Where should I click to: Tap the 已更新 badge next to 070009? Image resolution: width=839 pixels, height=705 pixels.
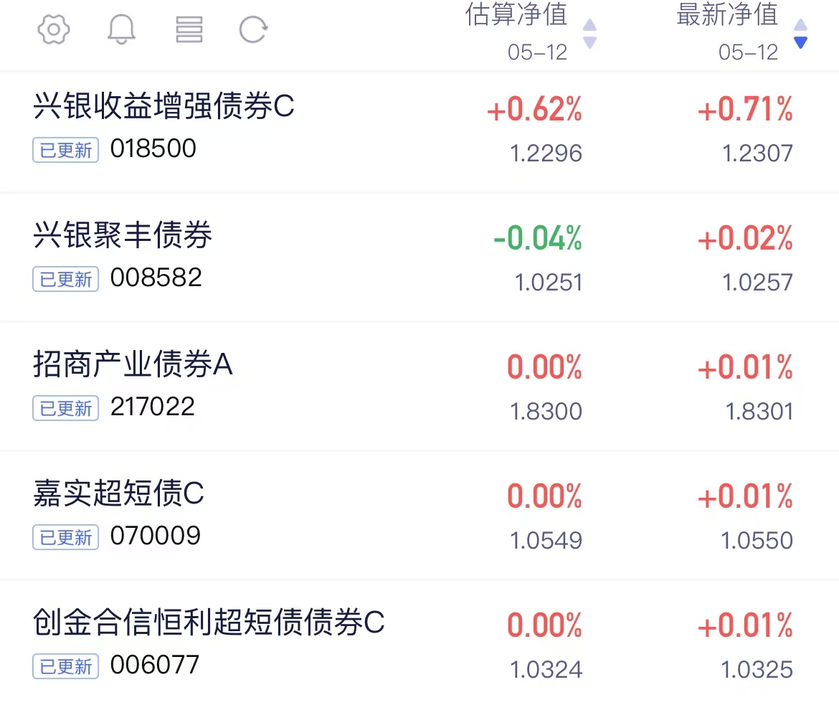point(66,537)
